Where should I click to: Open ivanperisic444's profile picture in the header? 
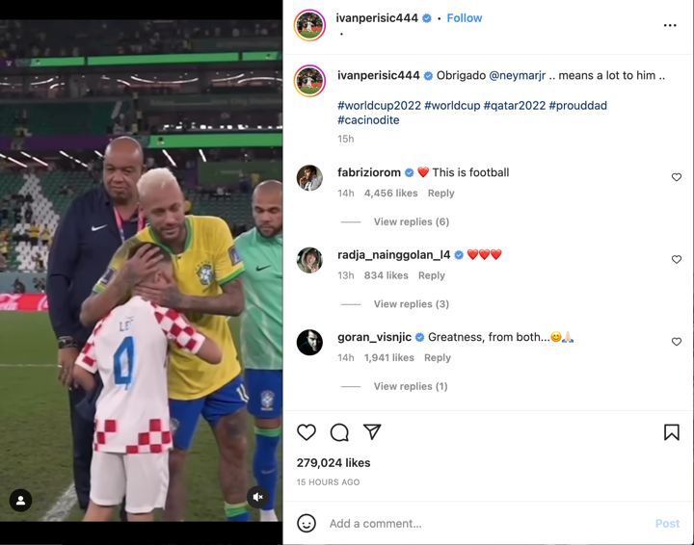click(309, 25)
